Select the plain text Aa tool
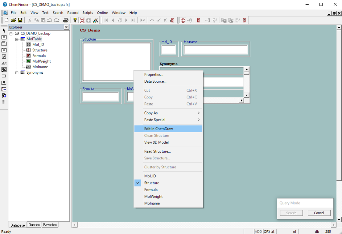The height and width of the screenshot is (234, 342). (x=4, y=63)
